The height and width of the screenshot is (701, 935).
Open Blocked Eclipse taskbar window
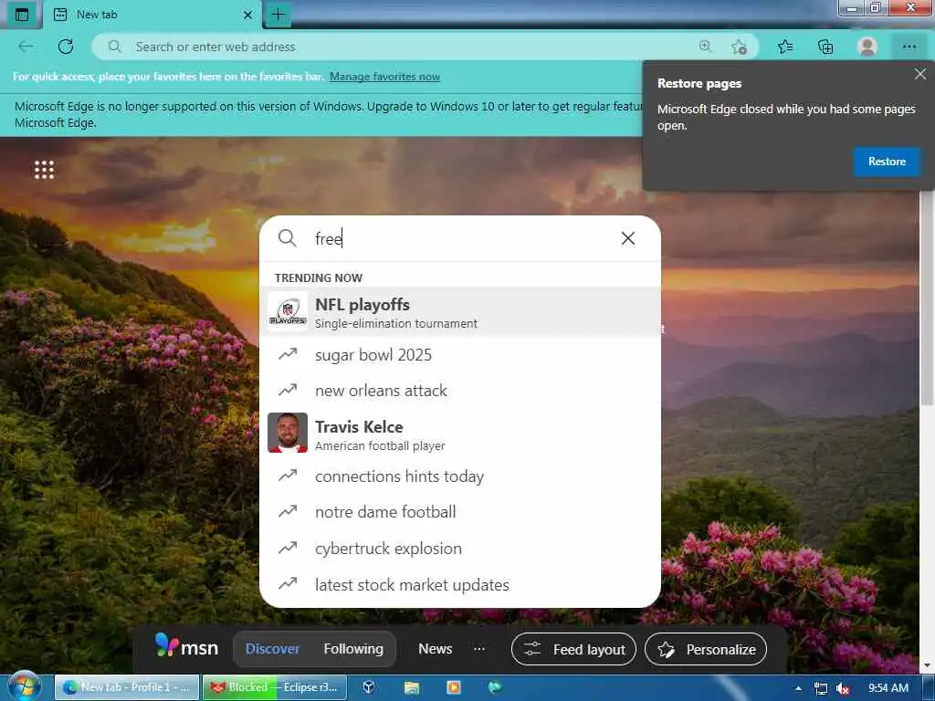click(x=274, y=687)
